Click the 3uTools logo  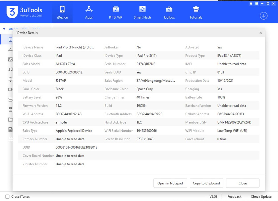click(24, 12)
